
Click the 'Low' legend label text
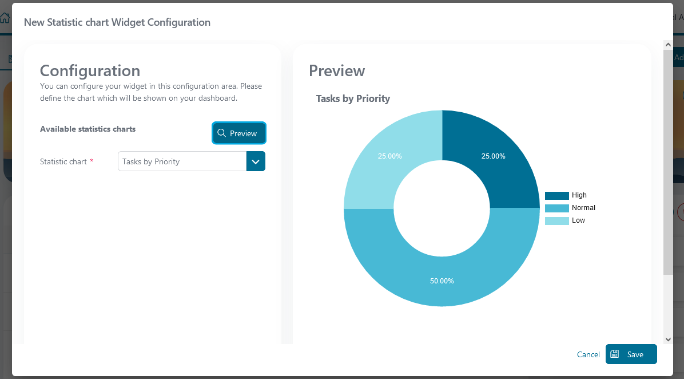(x=578, y=220)
